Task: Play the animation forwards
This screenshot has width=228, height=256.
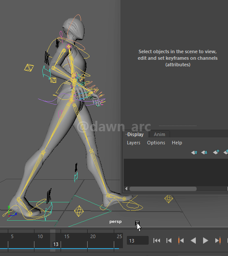Action: (x=205, y=240)
